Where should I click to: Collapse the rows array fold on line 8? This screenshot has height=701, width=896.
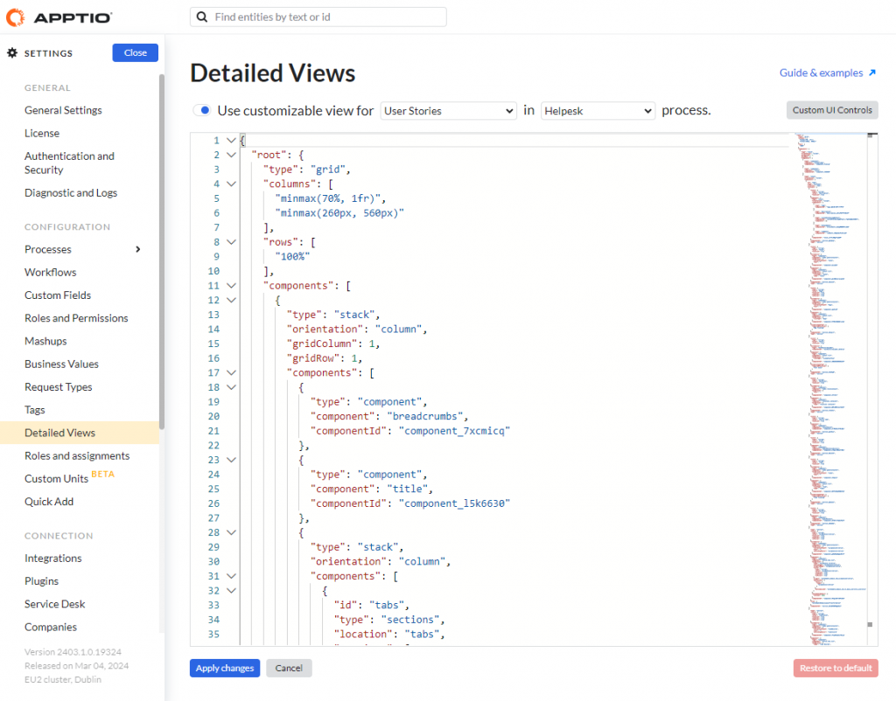(231, 242)
